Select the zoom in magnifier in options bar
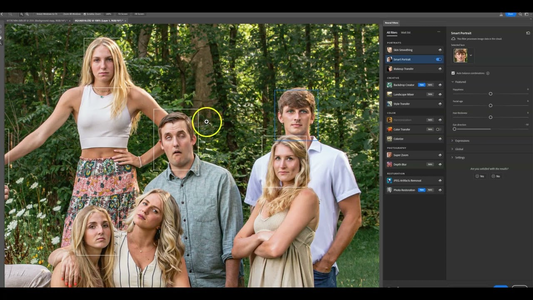533x300 pixels. (x=22, y=14)
